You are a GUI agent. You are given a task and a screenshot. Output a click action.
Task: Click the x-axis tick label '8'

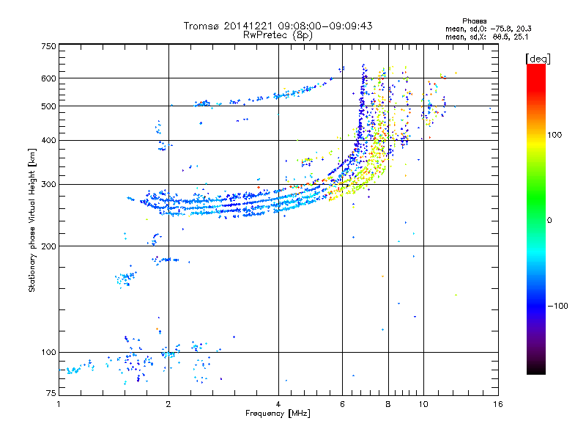coord(388,404)
